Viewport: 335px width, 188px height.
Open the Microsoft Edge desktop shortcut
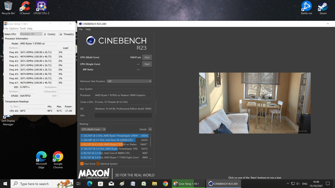[41, 160]
